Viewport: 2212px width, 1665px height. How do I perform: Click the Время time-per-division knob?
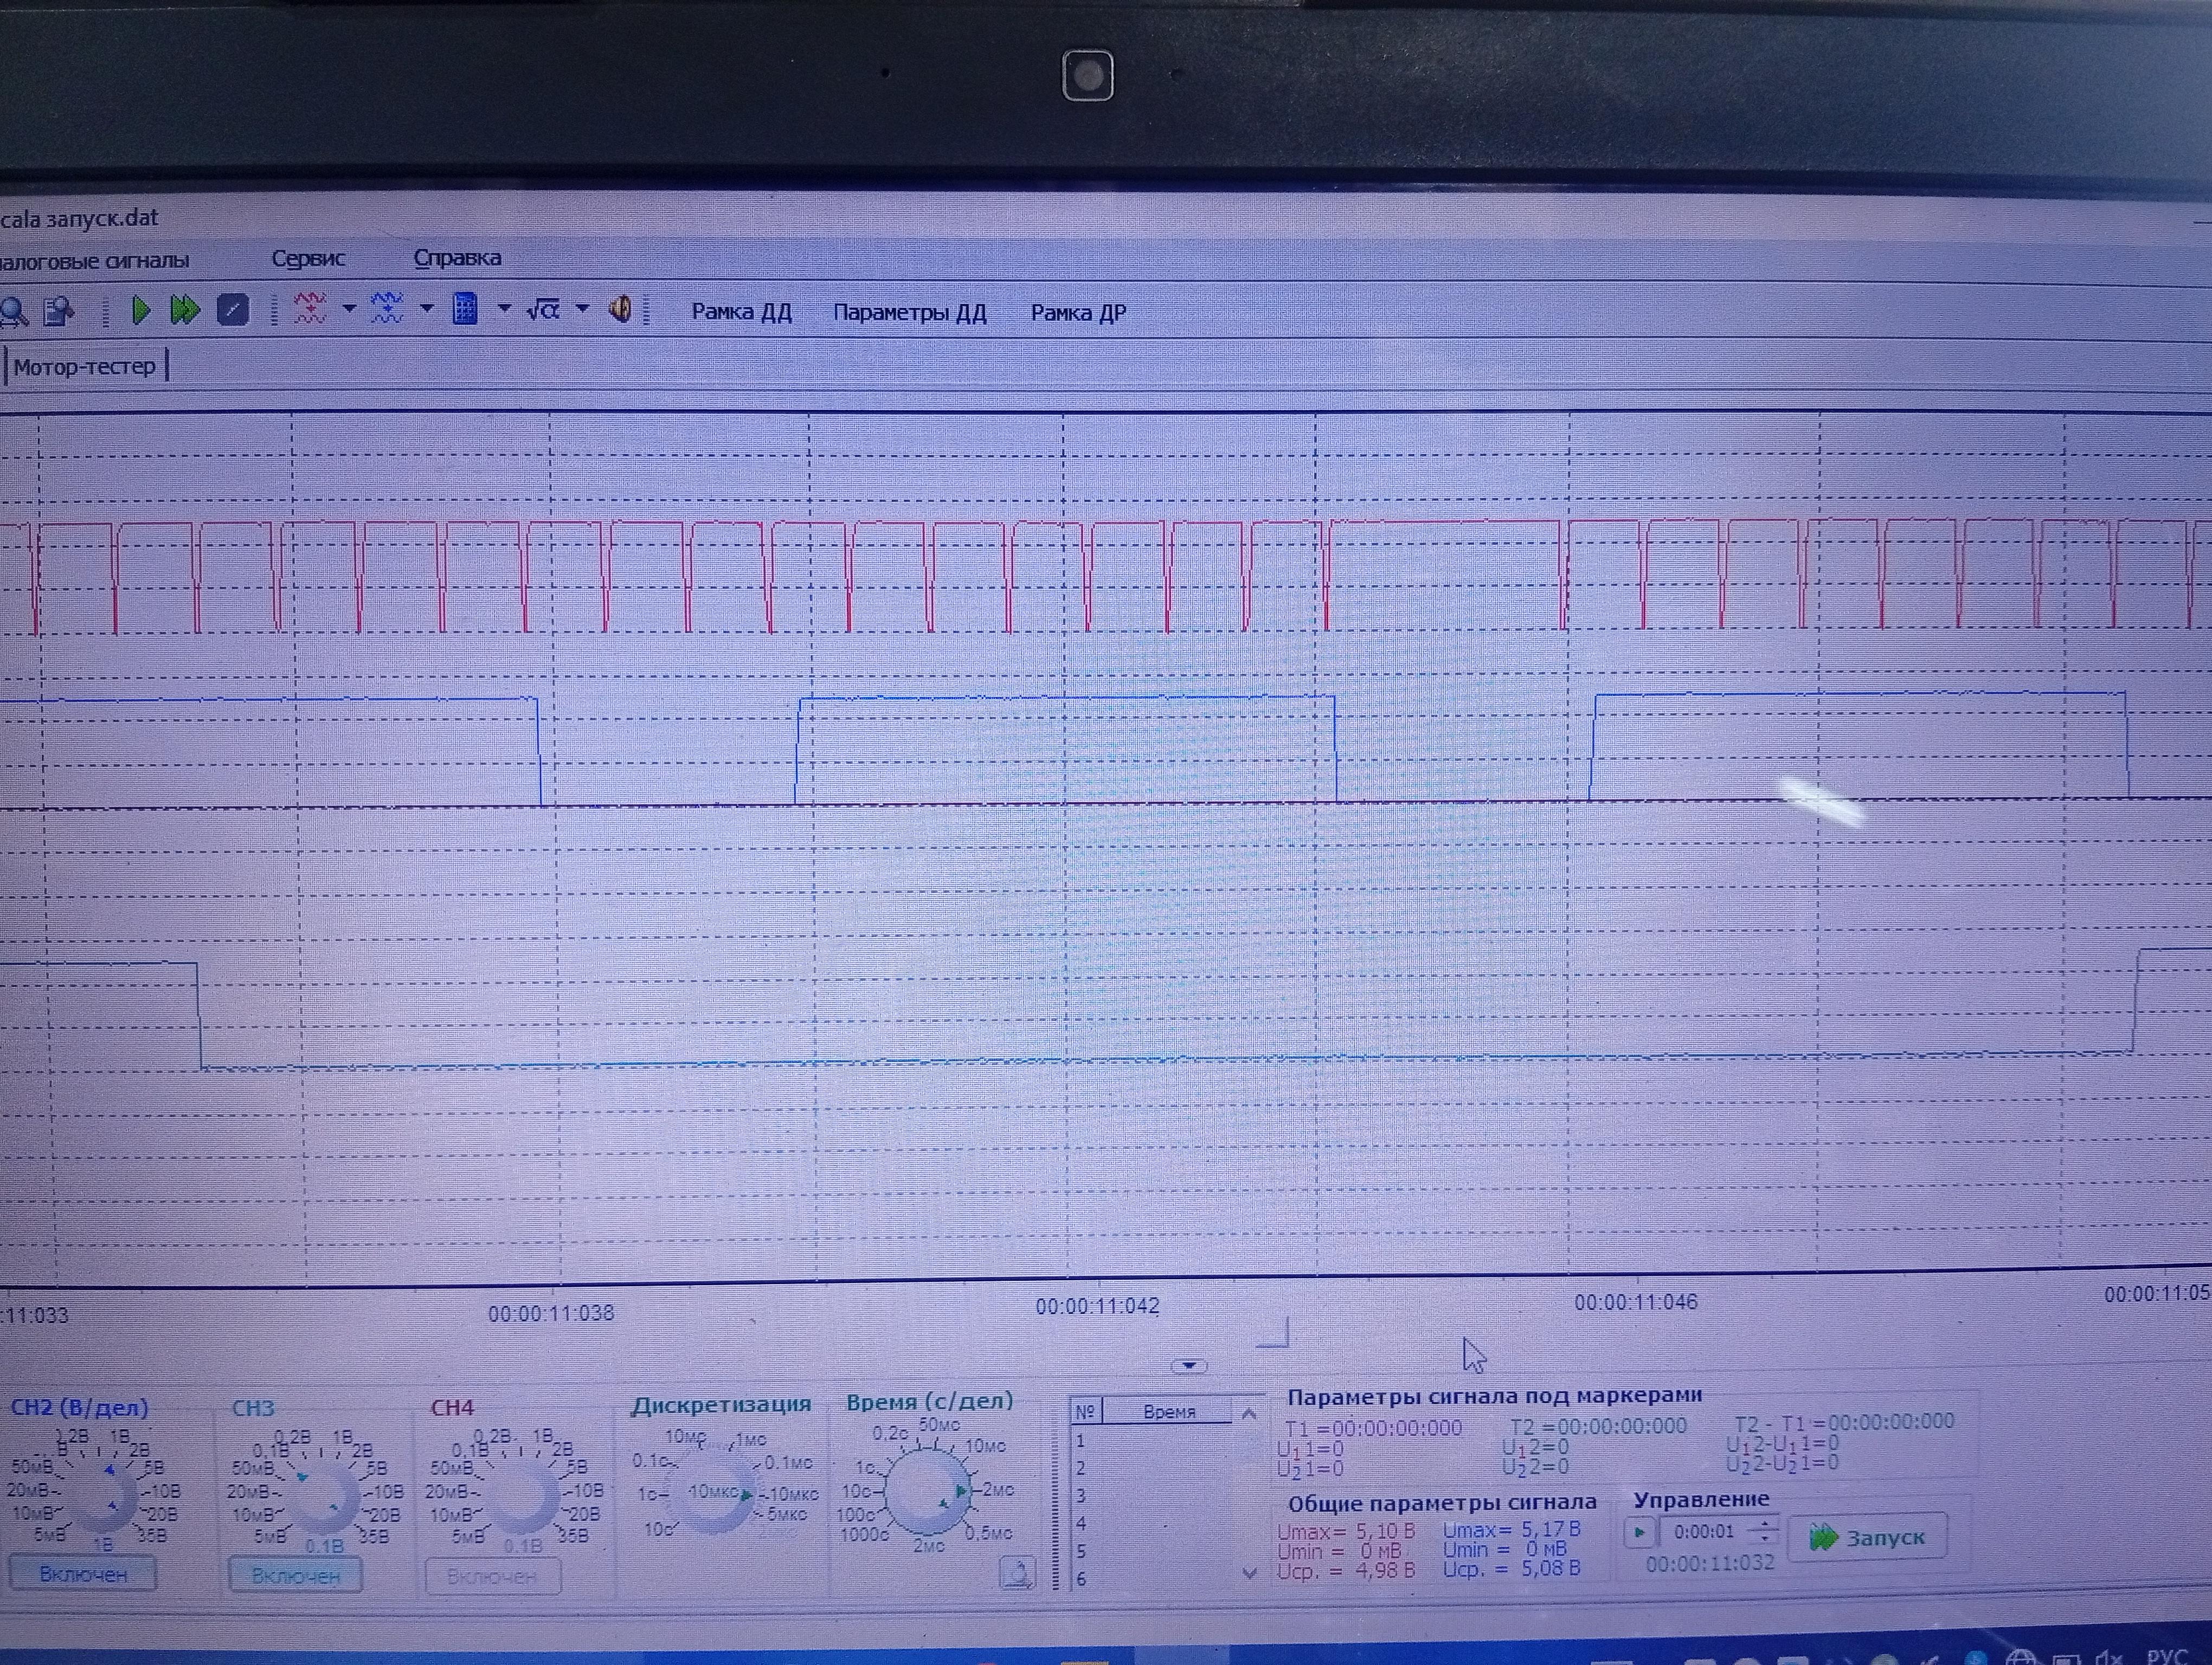[x=927, y=1491]
